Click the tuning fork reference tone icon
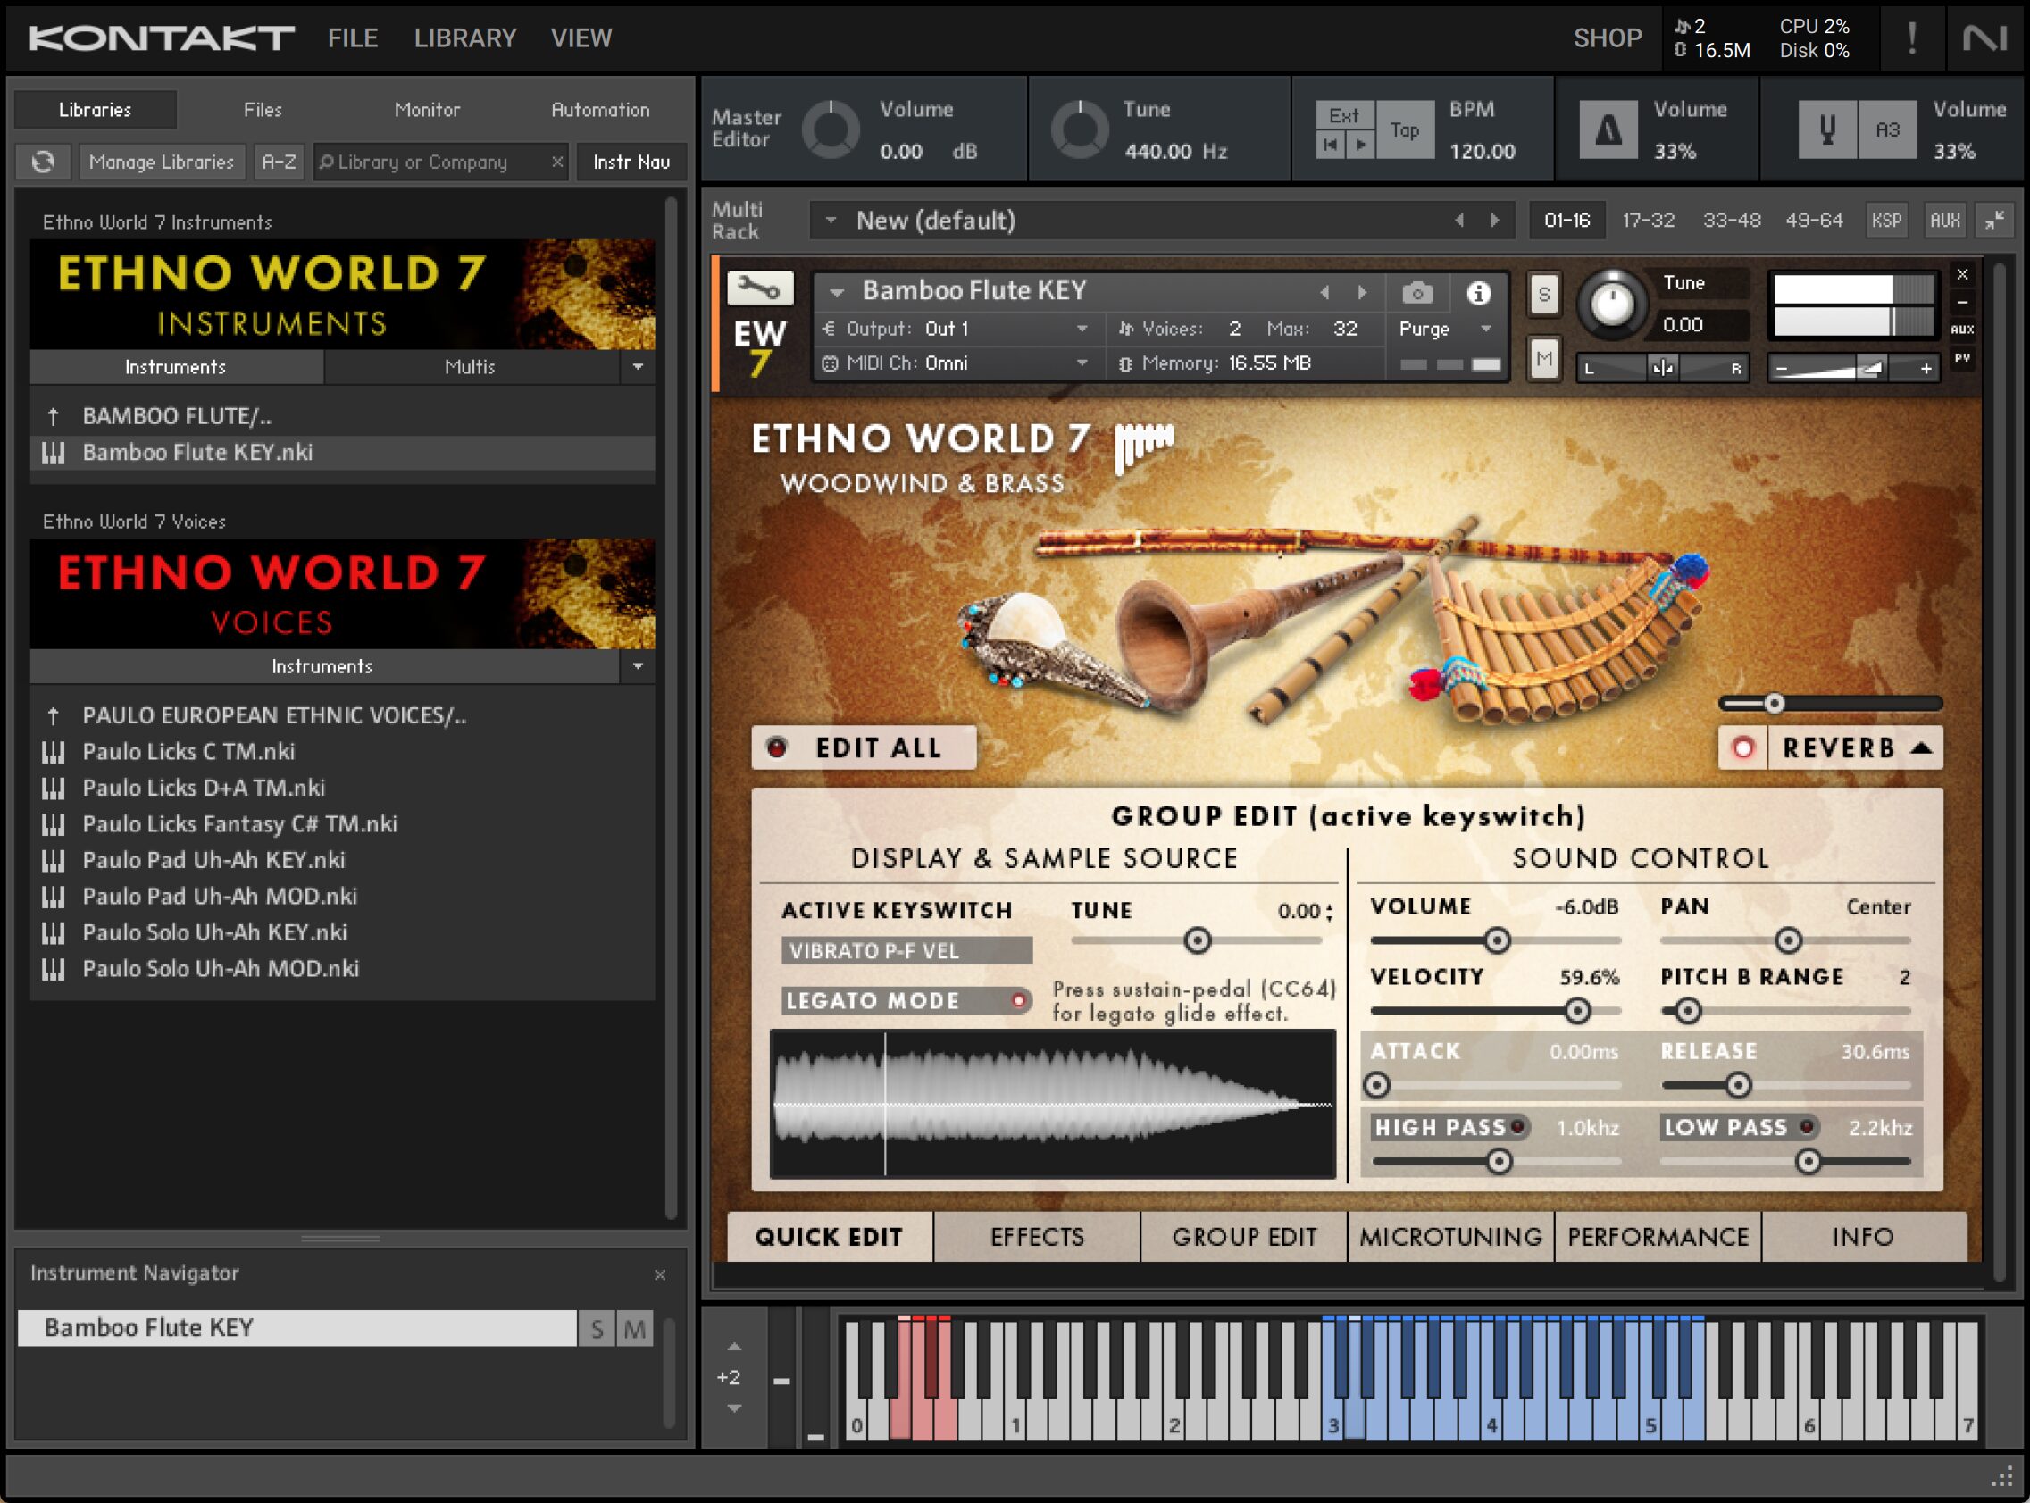This screenshot has height=1503, width=2030. (1826, 131)
